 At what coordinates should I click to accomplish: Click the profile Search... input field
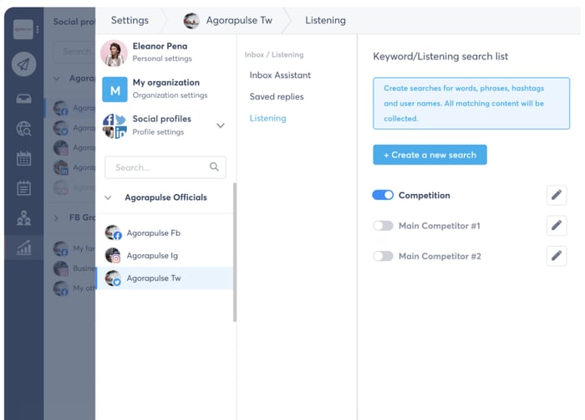165,167
